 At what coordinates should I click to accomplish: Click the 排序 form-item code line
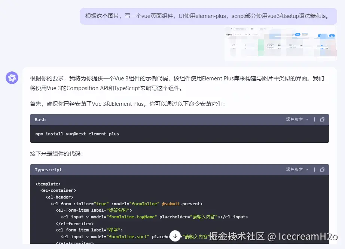coord(89,230)
